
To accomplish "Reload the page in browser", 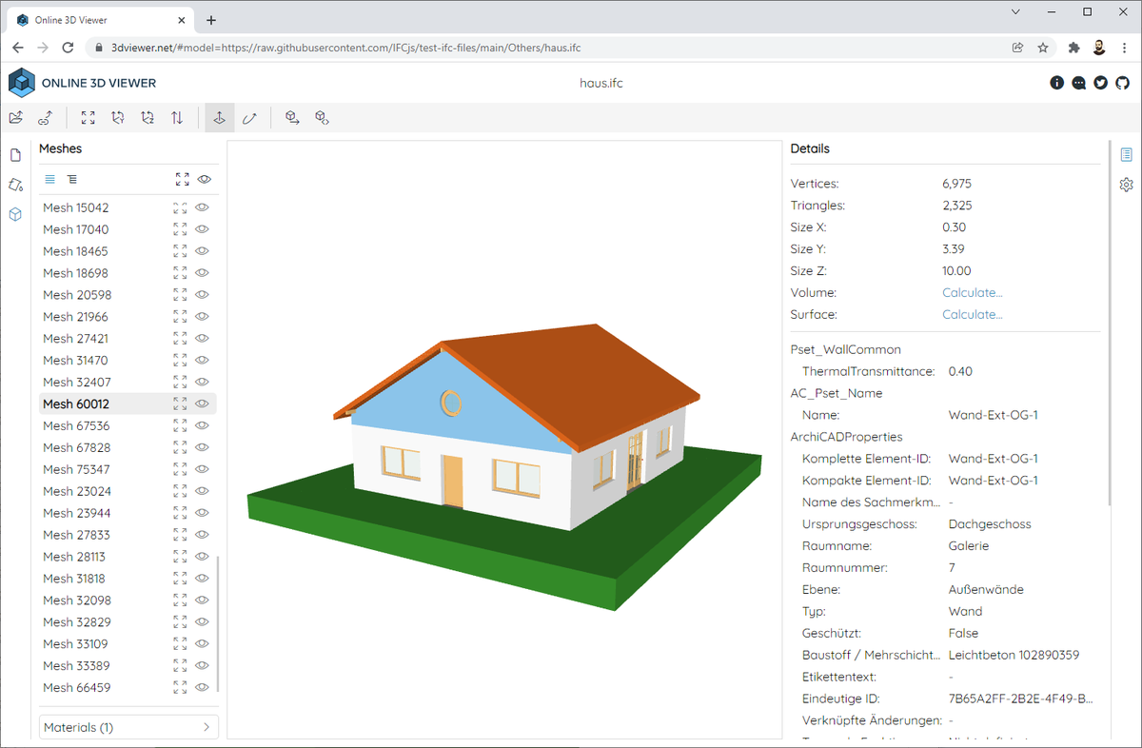I will point(68,47).
